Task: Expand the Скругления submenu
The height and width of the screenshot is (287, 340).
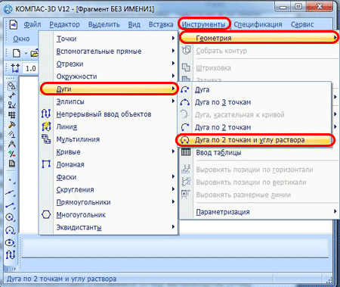Action: click(x=109, y=190)
